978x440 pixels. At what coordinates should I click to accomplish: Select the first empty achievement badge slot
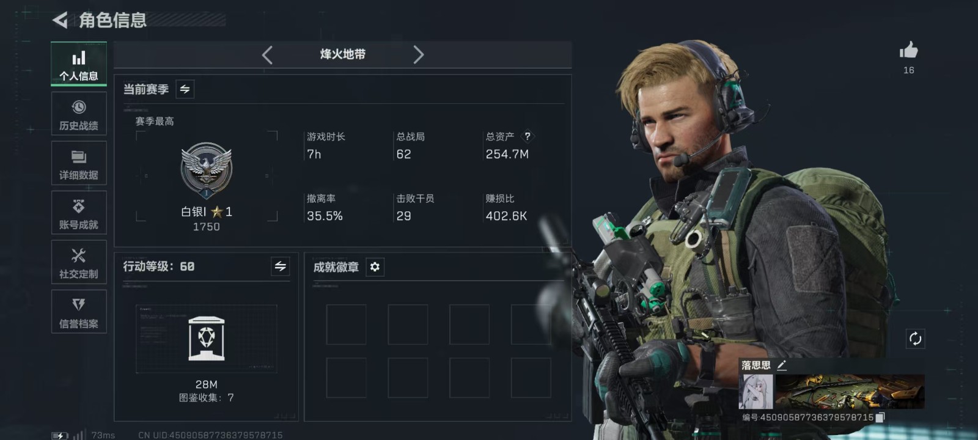coord(346,324)
